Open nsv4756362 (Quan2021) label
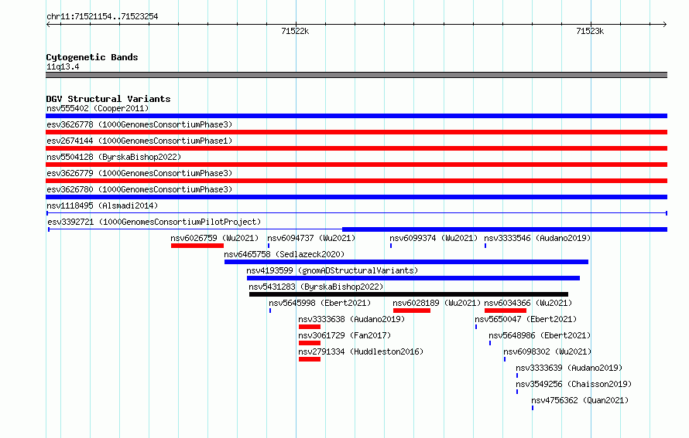This screenshot has height=438, width=689. coord(580,400)
